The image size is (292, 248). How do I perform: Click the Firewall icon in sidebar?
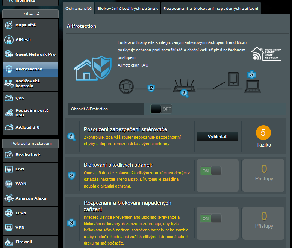[x=9, y=242]
